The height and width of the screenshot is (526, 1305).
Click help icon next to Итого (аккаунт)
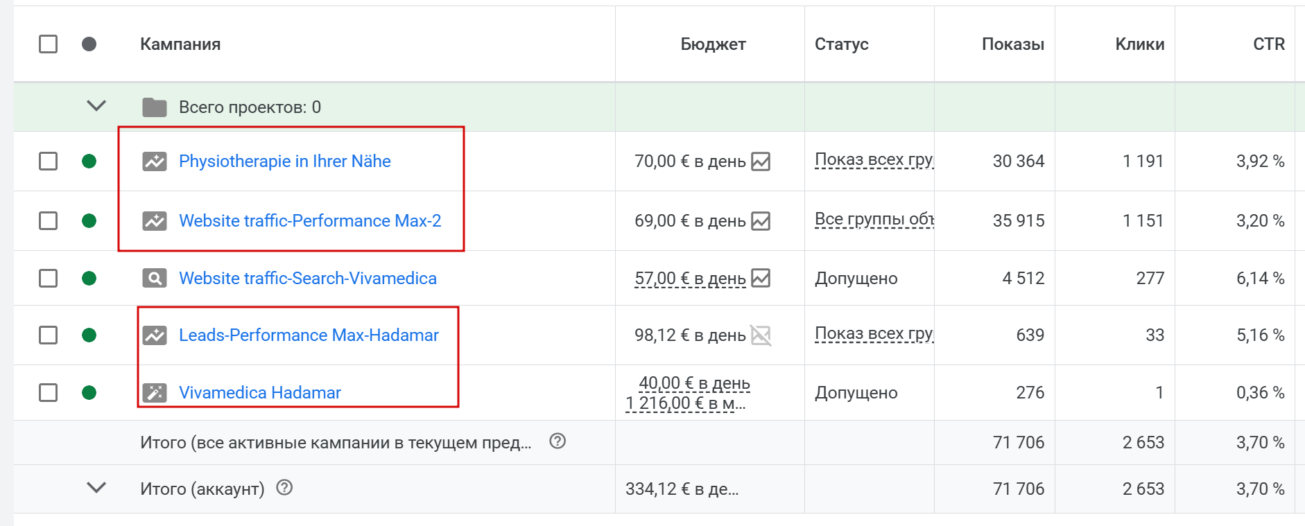coord(284,488)
